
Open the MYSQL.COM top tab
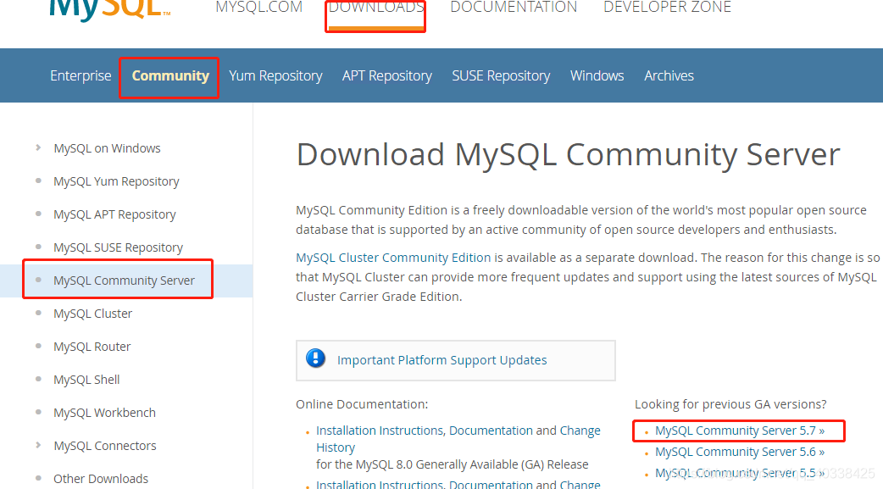point(259,8)
